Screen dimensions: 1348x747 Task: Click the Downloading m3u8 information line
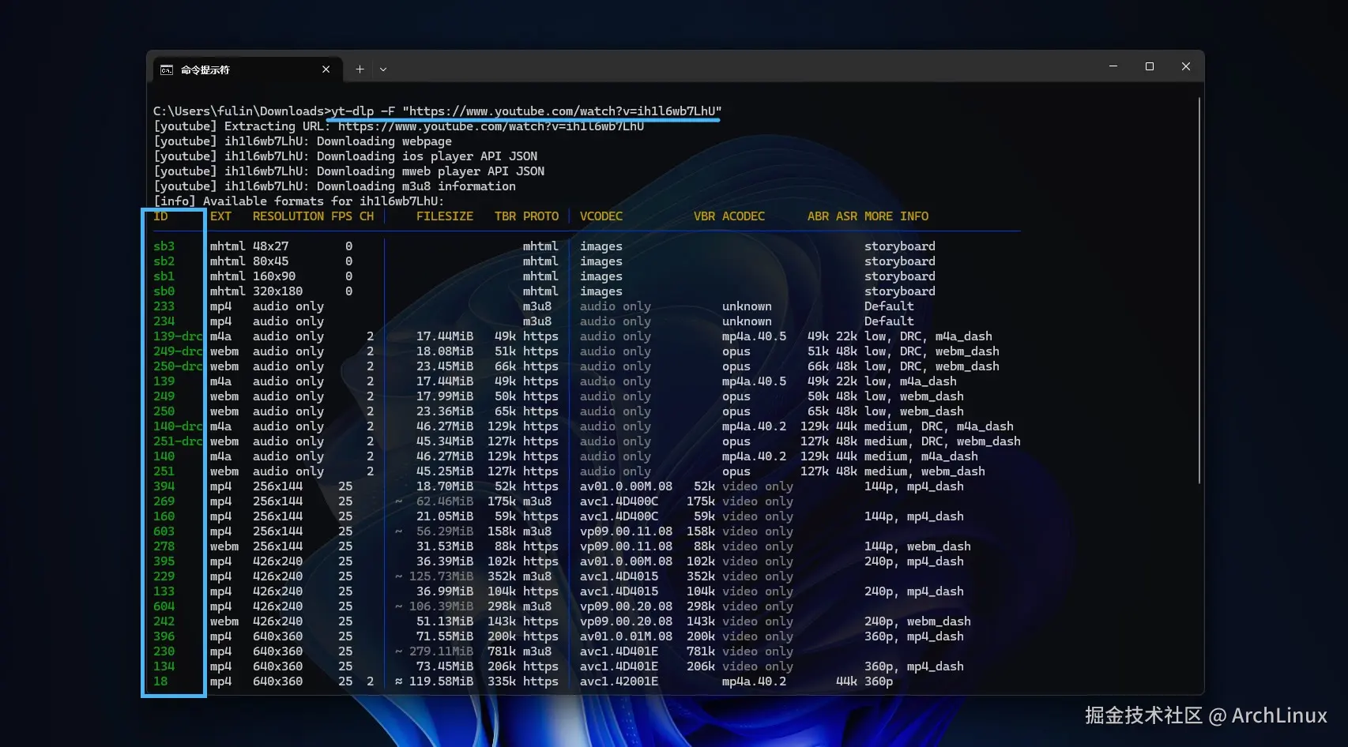pyautogui.click(x=334, y=186)
